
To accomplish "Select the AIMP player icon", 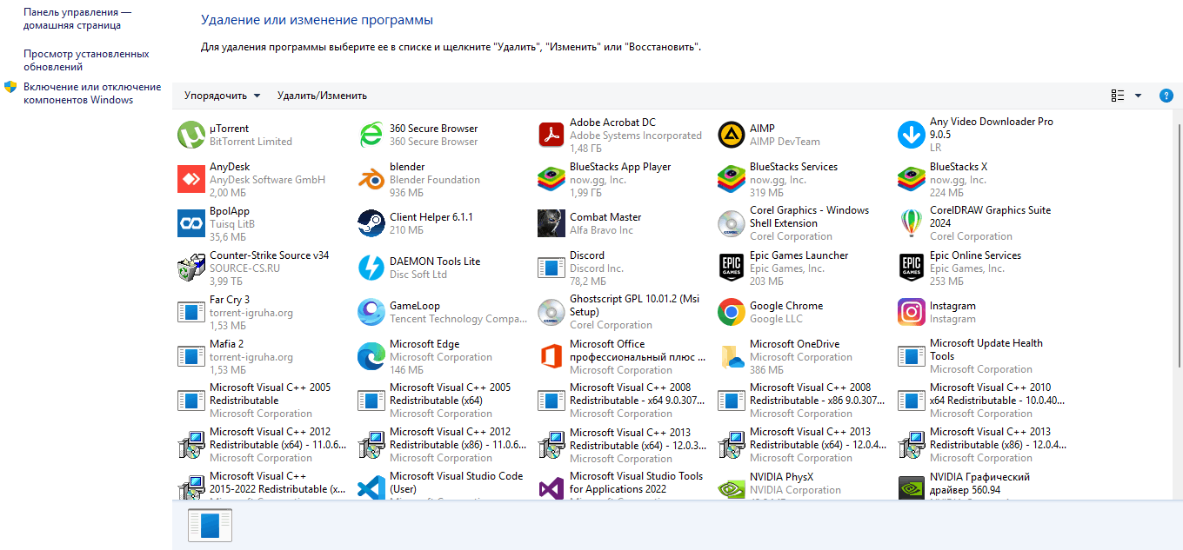I will coord(732,135).
